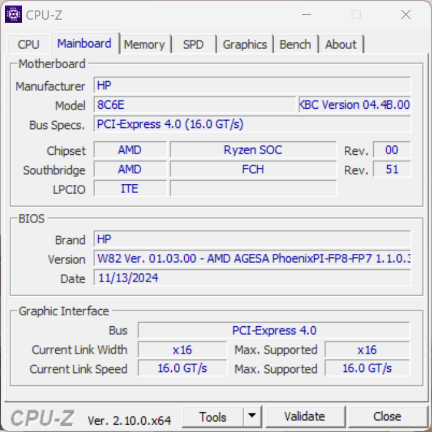Viewport: 432px width, 432px height.
Task: Click the Current Link Width label
Action: pos(80,350)
